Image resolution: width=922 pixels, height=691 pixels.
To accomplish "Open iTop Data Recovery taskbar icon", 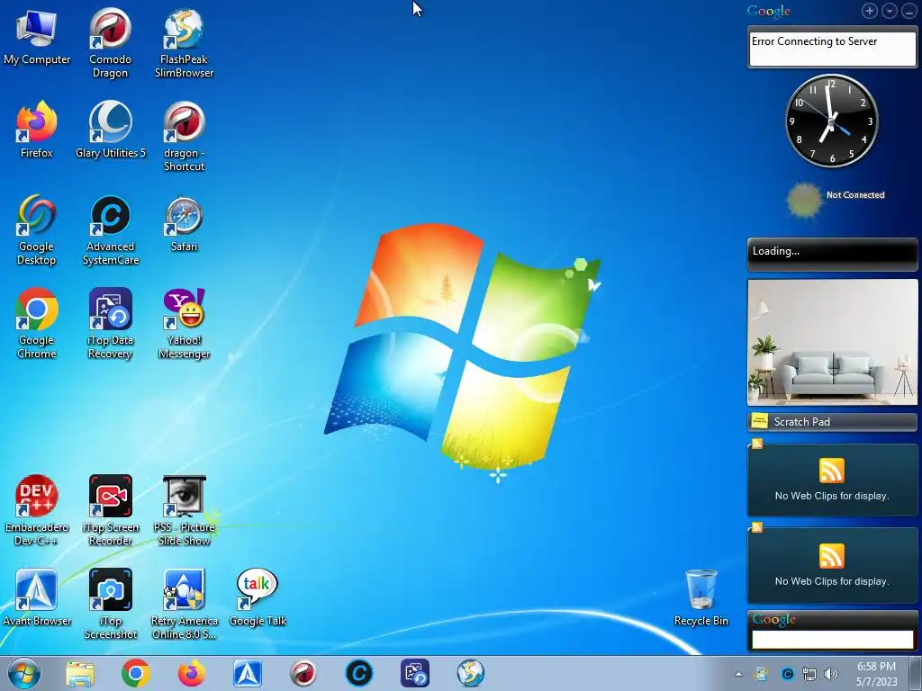I will tap(415, 673).
